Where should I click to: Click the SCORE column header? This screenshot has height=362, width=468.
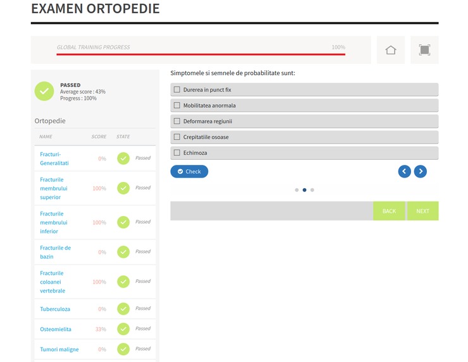(99, 136)
